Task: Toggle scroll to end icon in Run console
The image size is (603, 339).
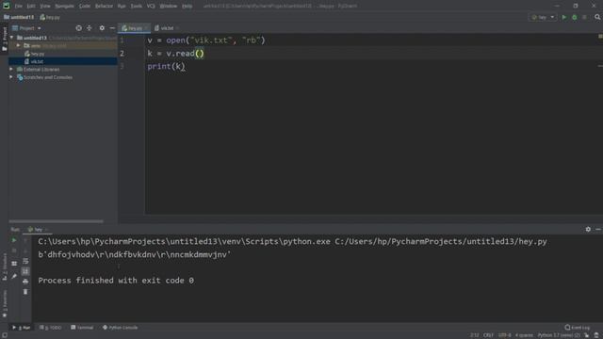Action: (25, 271)
